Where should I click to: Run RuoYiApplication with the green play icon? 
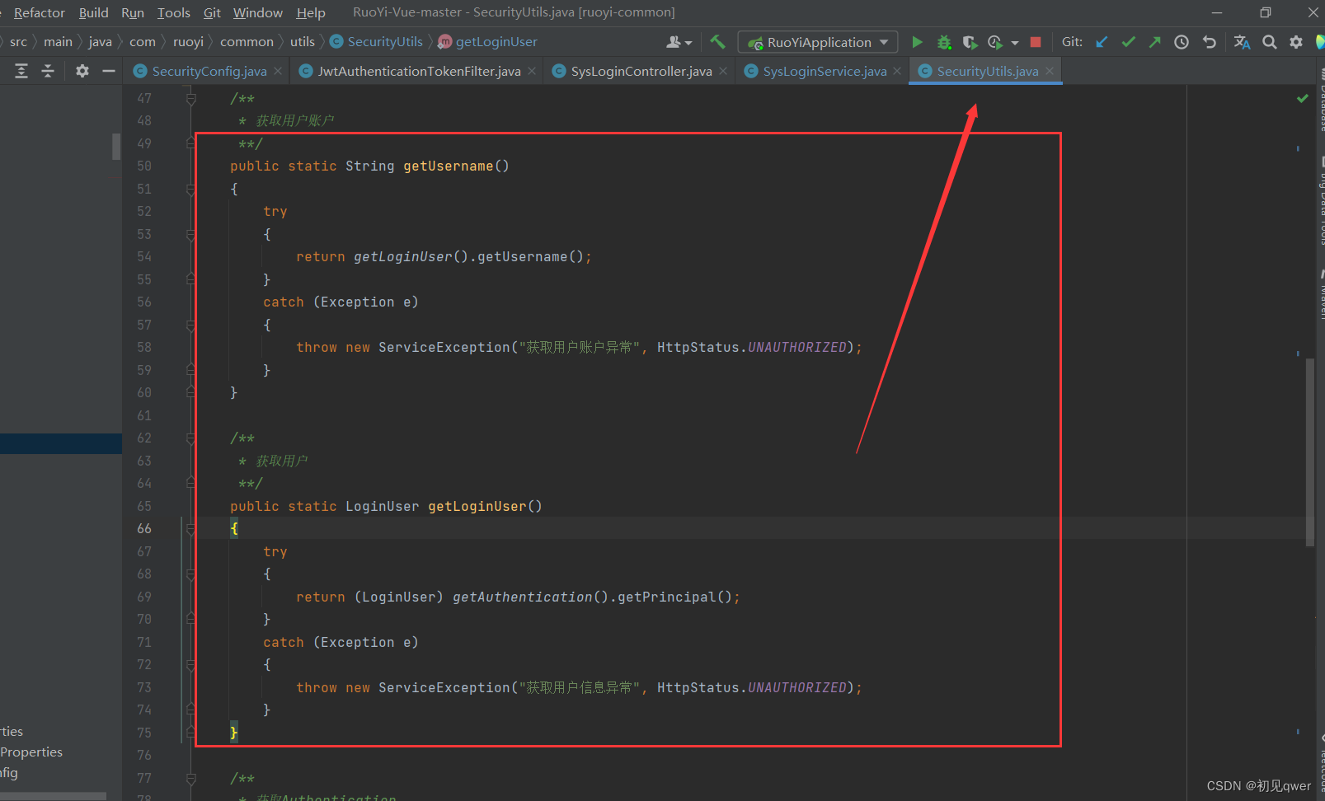tap(917, 42)
